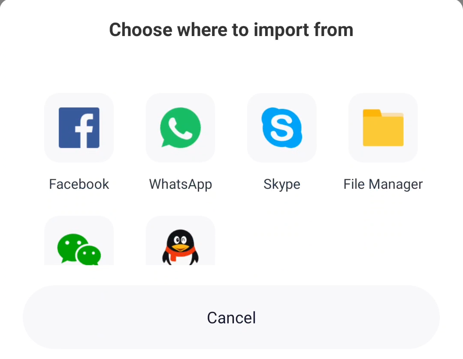Click the WhatsApp text label
This screenshot has height=359, width=463.
pos(180,184)
